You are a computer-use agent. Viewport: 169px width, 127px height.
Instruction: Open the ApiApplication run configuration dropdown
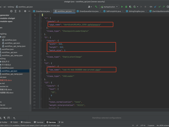[x=109, y=7]
